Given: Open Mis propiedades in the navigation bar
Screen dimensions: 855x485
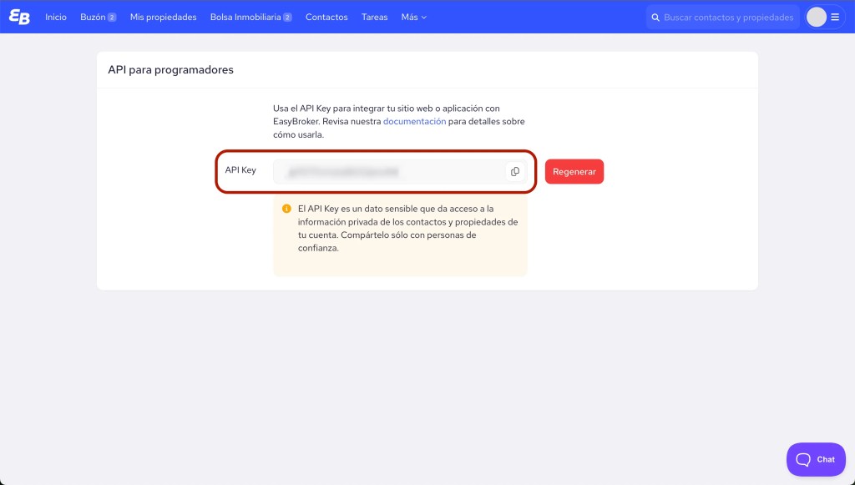Looking at the screenshot, I should [x=163, y=17].
